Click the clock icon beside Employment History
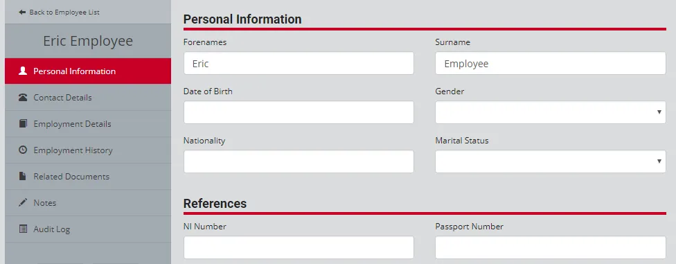Image resolution: width=676 pixels, height=264 pixels. [x=23, y=150]
